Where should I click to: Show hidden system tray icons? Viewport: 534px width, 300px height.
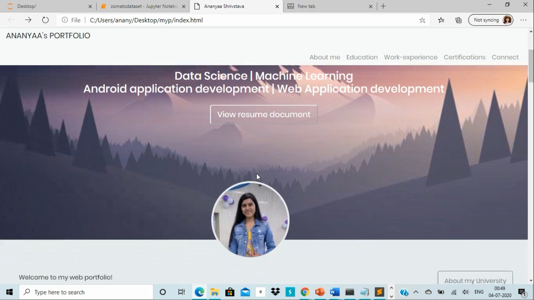tap(416, 292)
